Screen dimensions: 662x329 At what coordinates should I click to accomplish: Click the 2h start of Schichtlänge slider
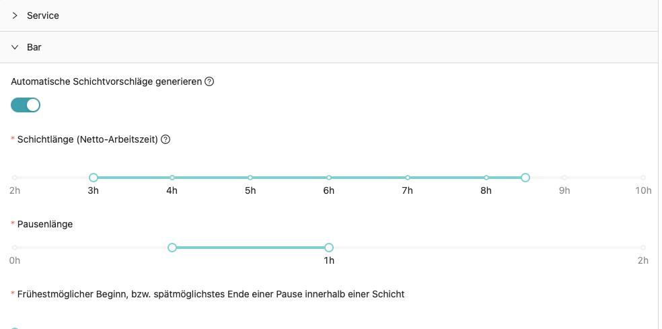[15, 178]
